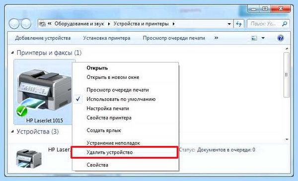Select the HP LaserJet 1015 printer icon
Viewport: 298px width, 181px height.
click(45, 92)
